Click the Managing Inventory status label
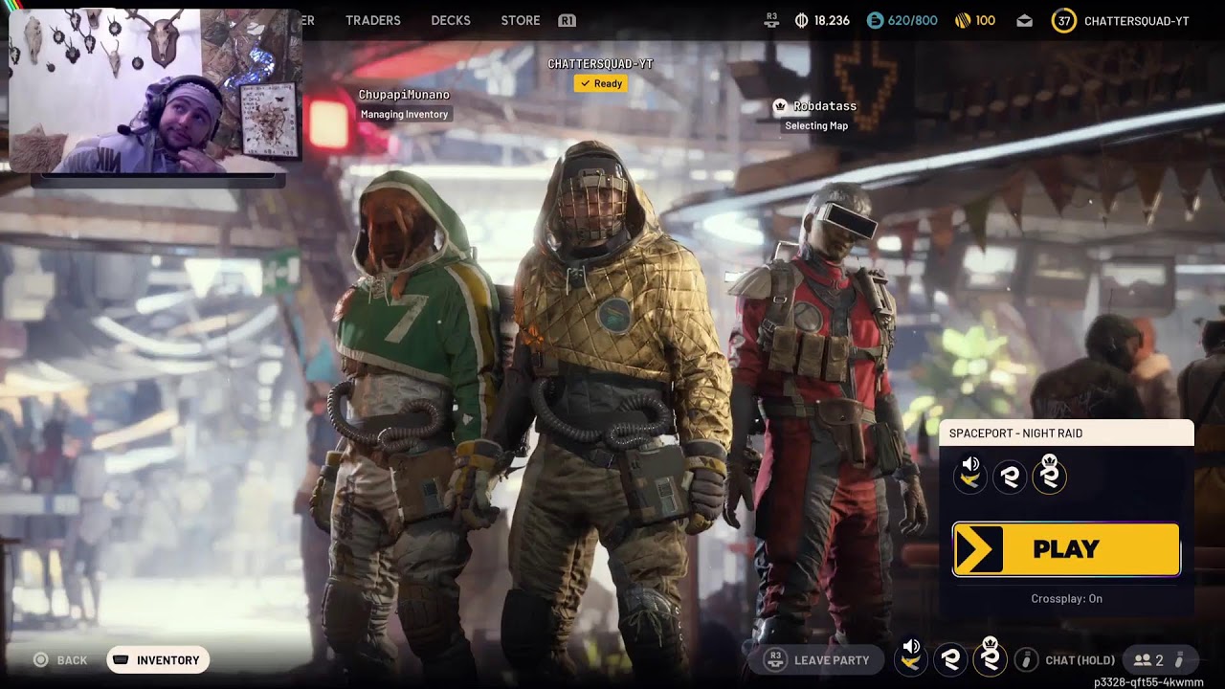This screenshot has width=1225, height=689. pos(404,114)
